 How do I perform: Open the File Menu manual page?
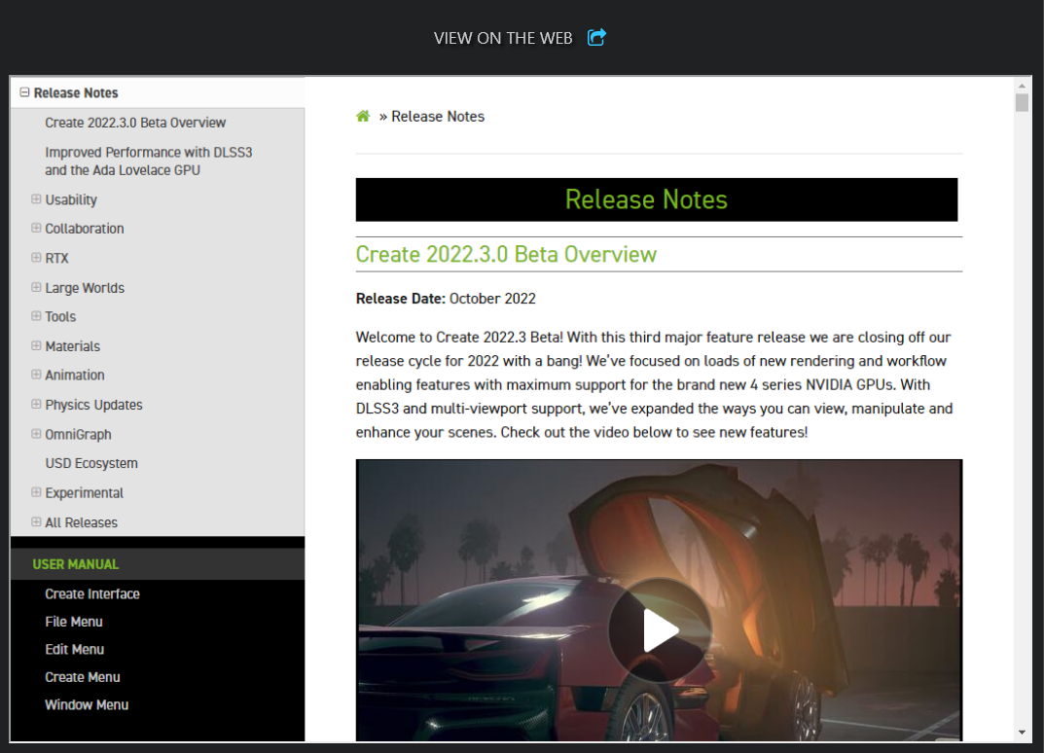pos(74,622)
